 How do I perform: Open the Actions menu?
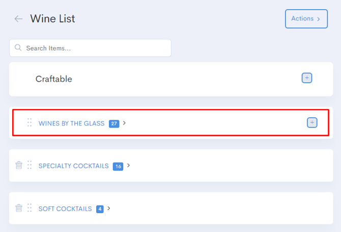[306, 19]
